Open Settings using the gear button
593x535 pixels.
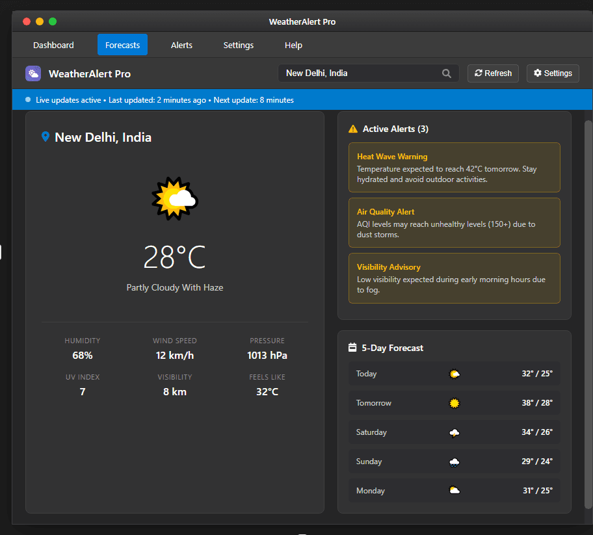553,73
